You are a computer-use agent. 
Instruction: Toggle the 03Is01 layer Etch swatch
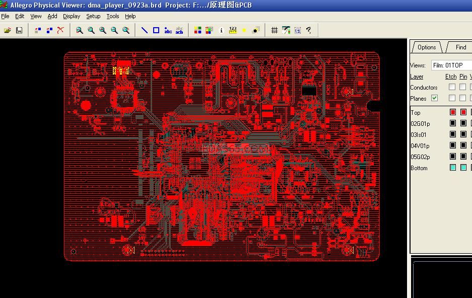coord(452,134)
